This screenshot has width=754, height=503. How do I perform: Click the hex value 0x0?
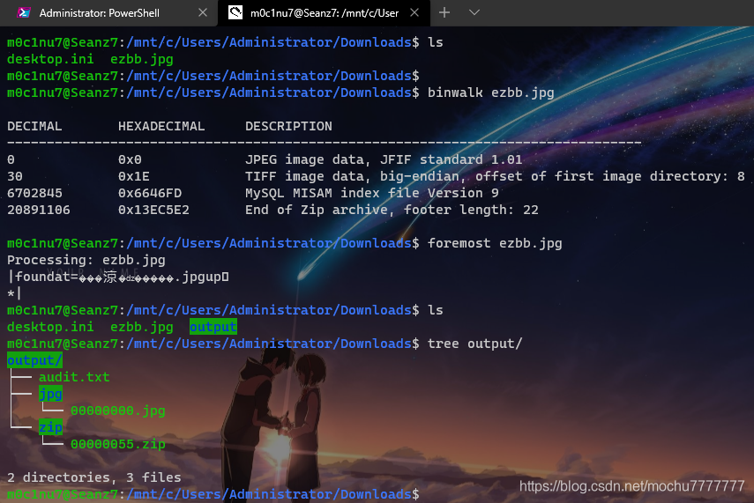click(x=130, y=159)
